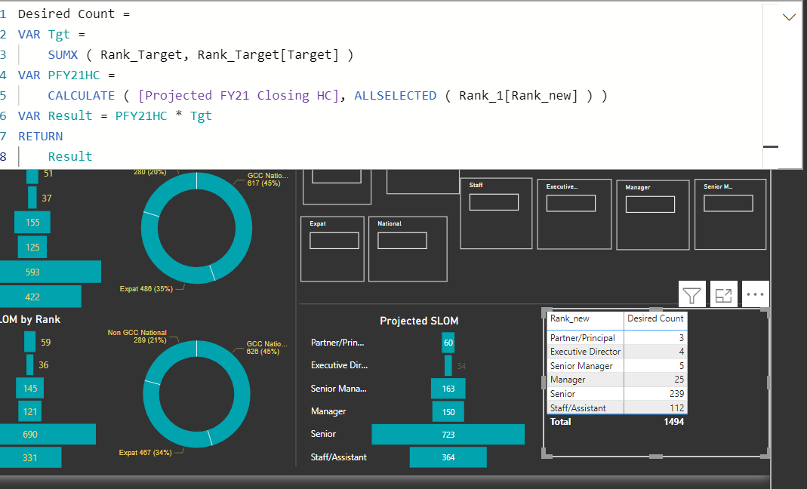The height and width of the screenshot is (489, 807).
Task: Click SUMX function in formula line 3
Action: point(63,54)
